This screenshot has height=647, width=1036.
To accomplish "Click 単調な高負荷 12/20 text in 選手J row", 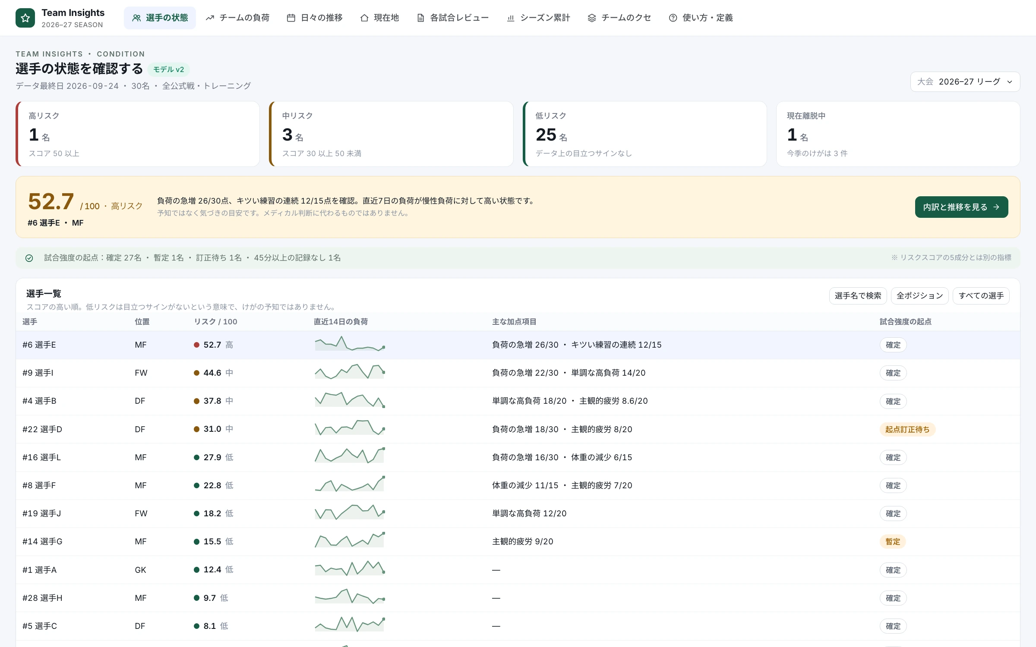I will pos(529,513).
